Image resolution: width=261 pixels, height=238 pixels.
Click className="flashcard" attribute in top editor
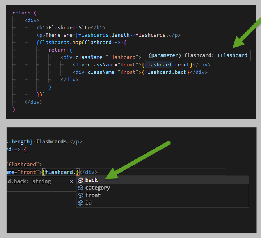tap(107, 57)
